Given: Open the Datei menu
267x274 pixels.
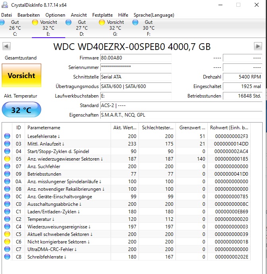Looking at the screenshot, I should [x=6, y=15].
